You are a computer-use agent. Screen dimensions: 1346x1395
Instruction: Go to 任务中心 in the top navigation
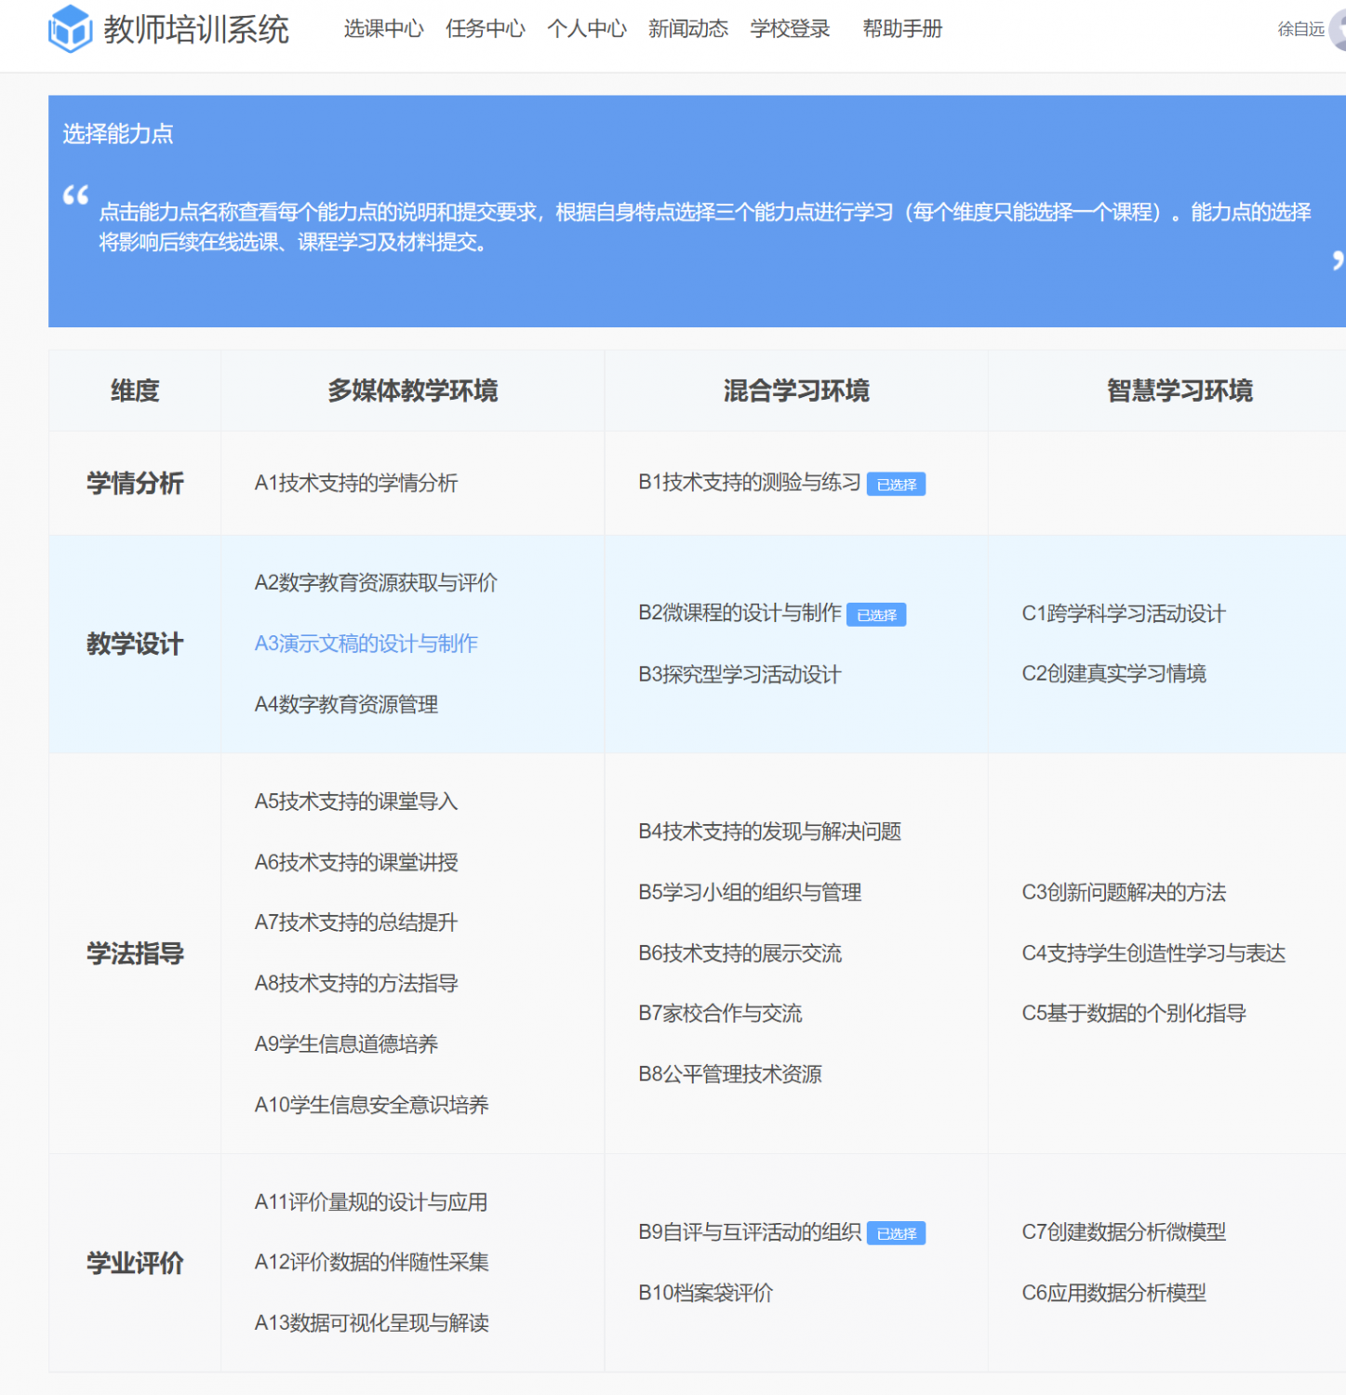(x=486, y=29)
